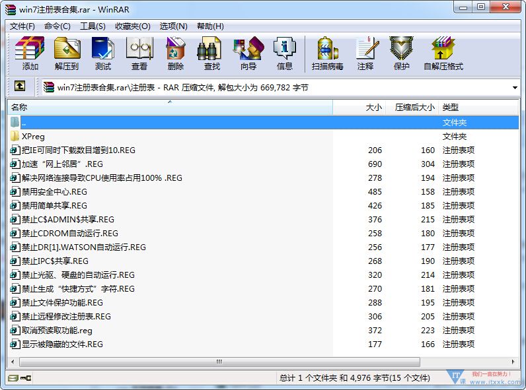The height and width of the screenshot is (390, 526).
Task: Click the Add (添加) toolbar icon
Action: [x=30, y=53]
